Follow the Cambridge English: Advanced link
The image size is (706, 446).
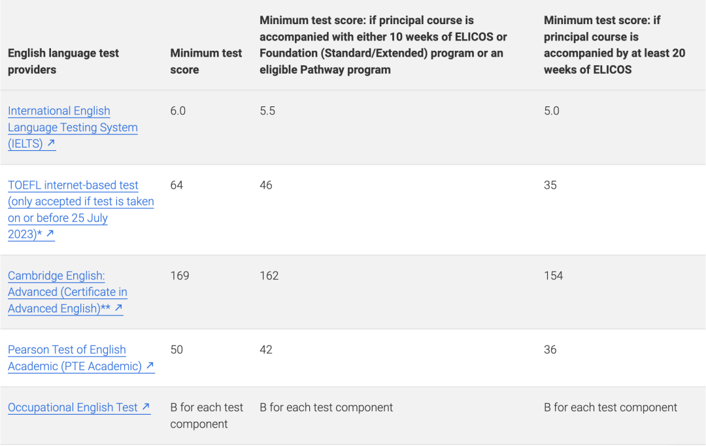[67, 292]
